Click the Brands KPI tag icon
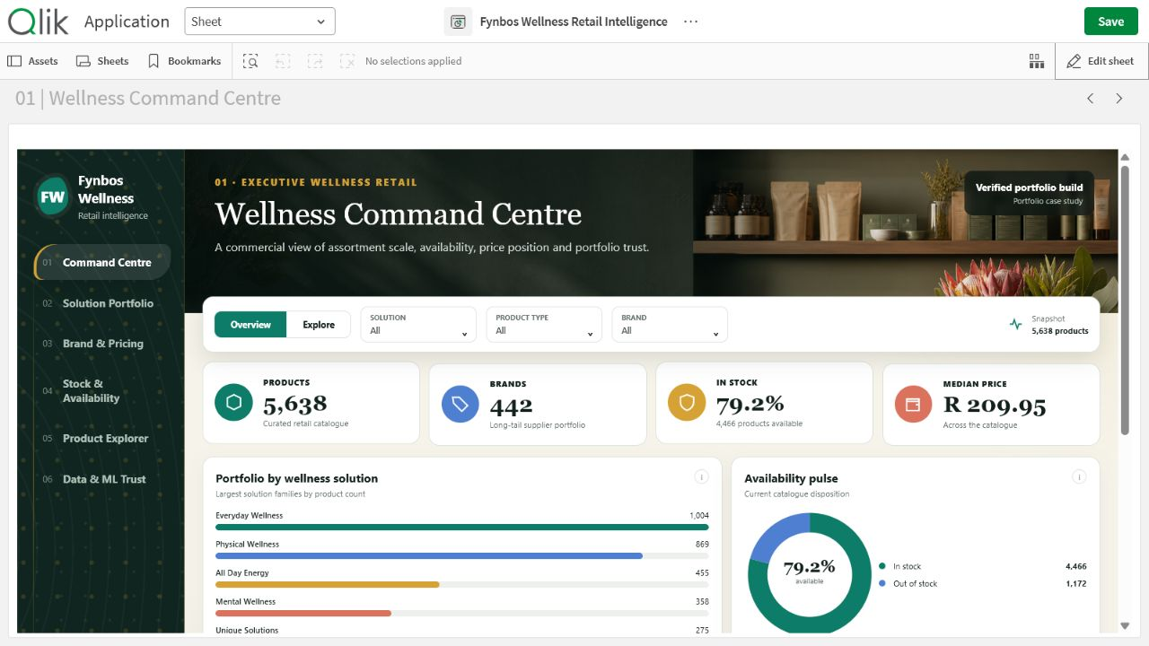This screenshot has height=646, width=1149. point(460,403)
